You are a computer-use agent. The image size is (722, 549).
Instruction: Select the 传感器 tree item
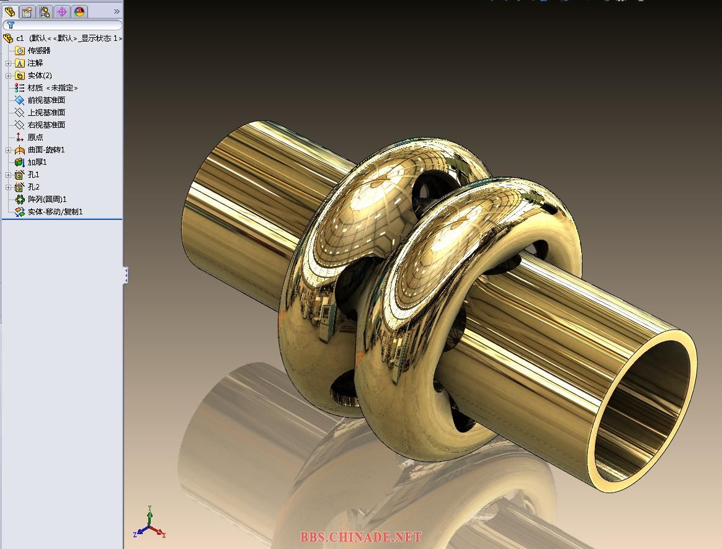coord(39,51)
